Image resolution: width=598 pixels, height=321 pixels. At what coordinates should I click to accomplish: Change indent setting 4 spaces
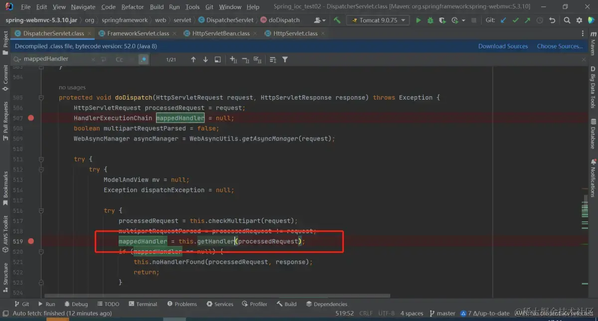412,313
